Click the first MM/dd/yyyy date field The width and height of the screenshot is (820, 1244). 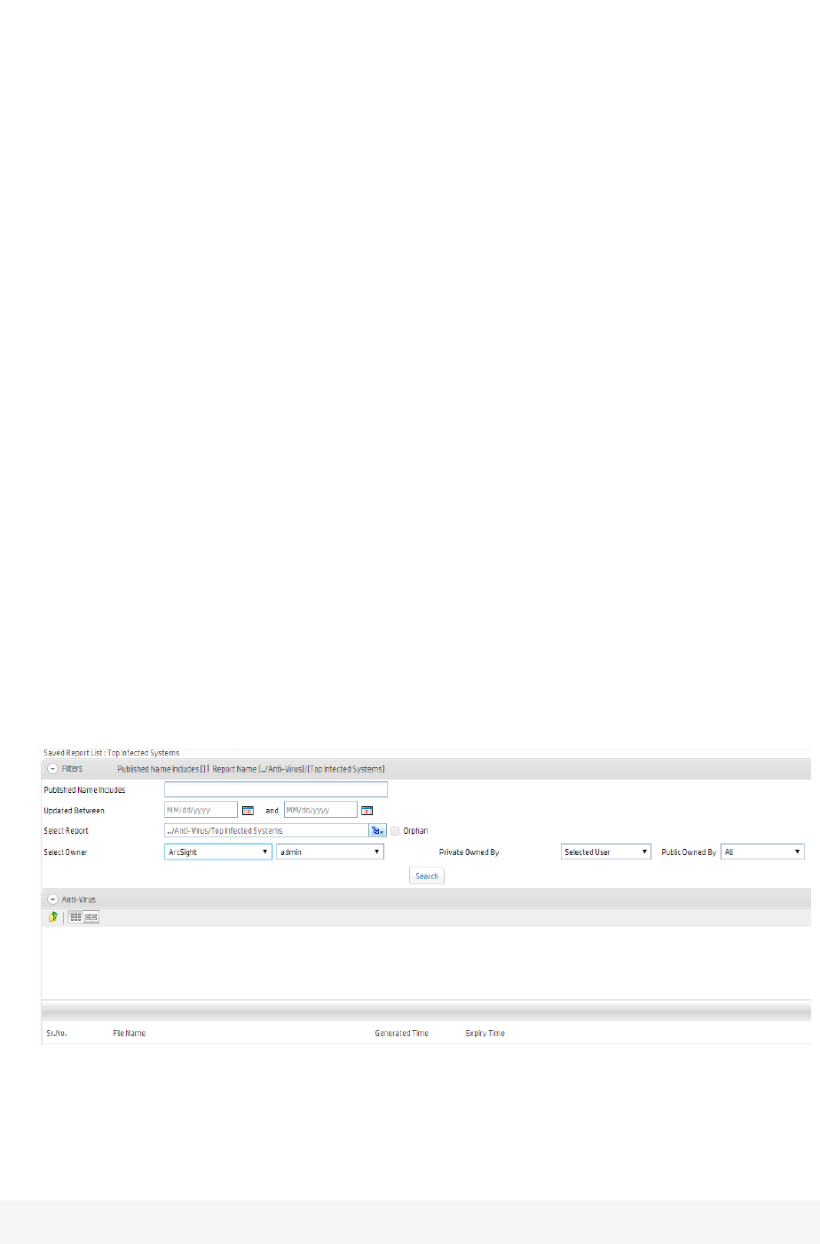tap(201, 810)
